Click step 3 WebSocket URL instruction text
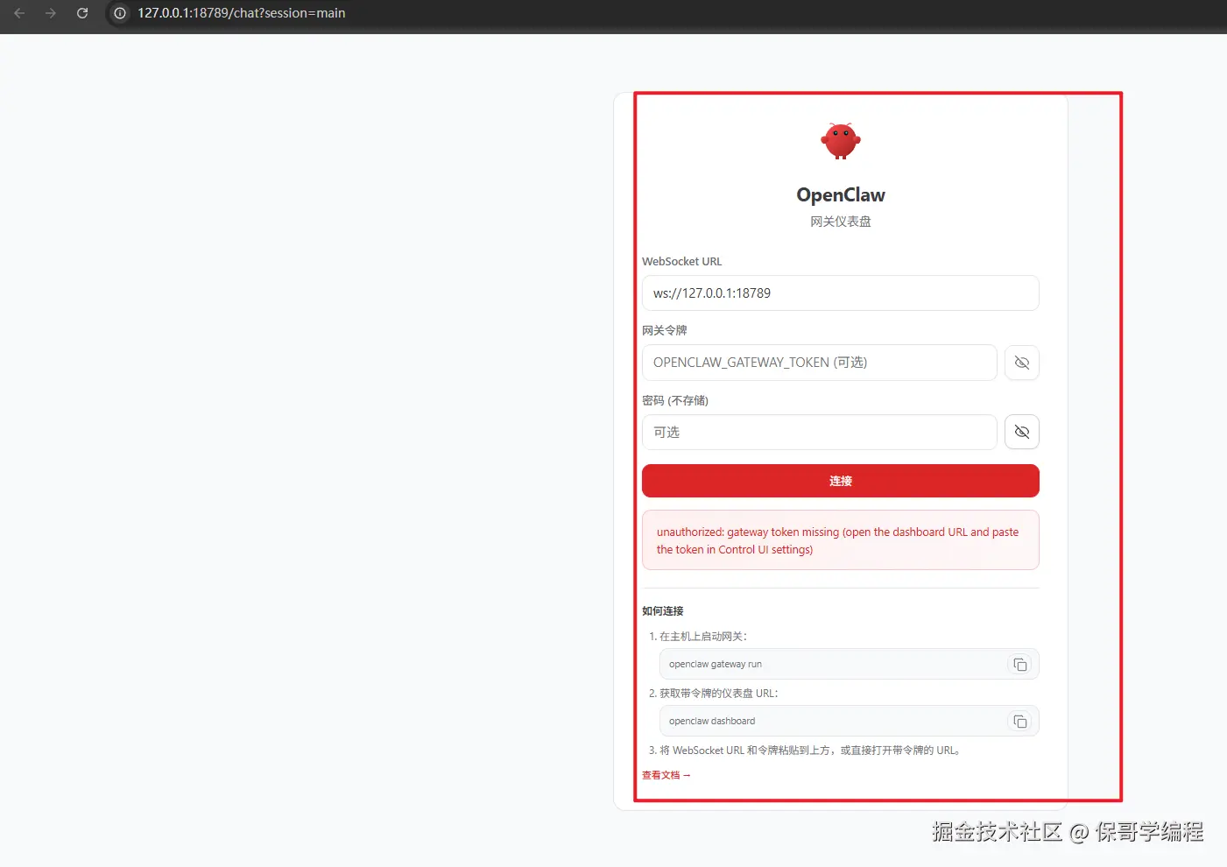The width and height of the screenshot is (1227, 867). click(806, 751)
